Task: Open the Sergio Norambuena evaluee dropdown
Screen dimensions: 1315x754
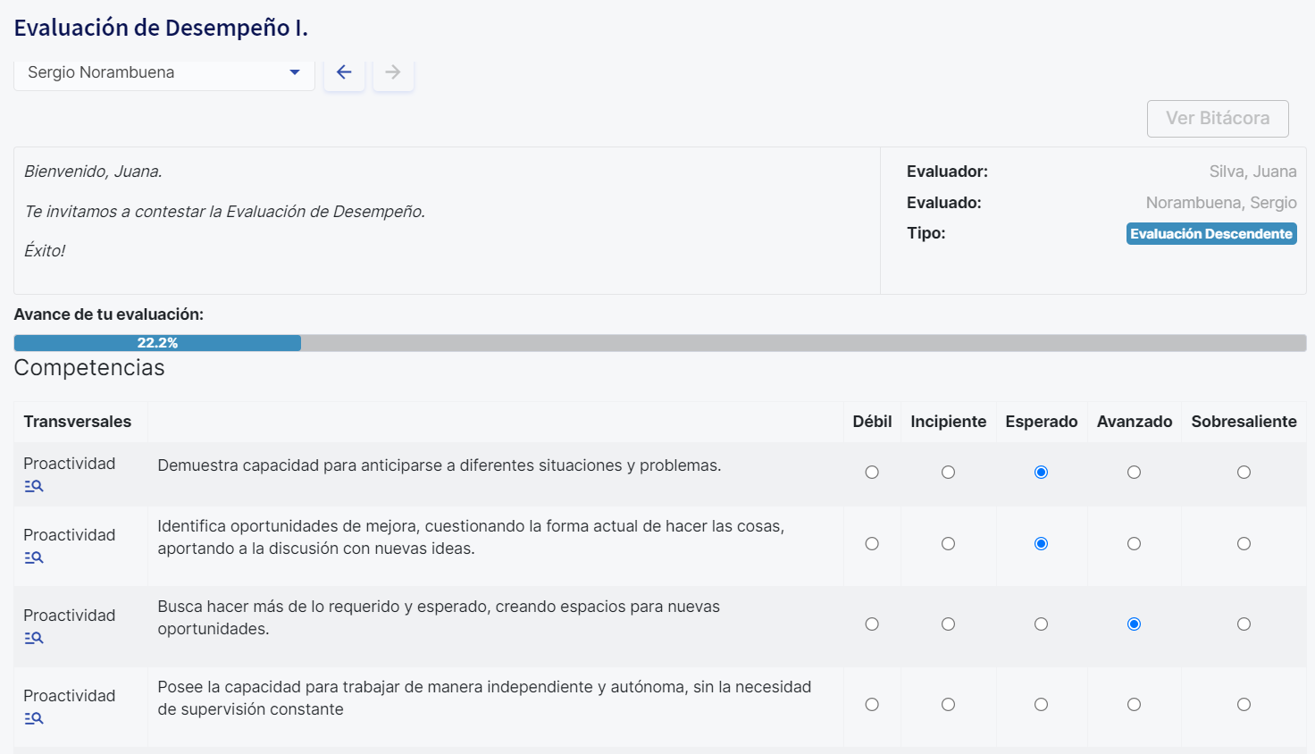Action: (x=164, y=73)
